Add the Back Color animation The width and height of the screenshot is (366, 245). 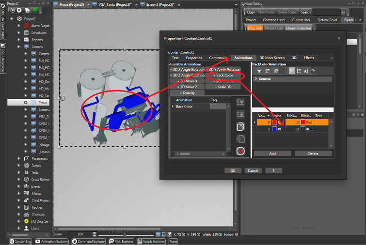point(223,76)
